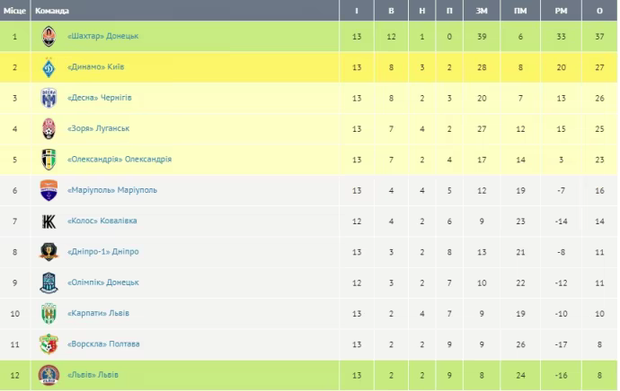Viewport: 620px width, 391px height.
Task: Open the «Ворскла» Полтава team page
Action: (x=103, y=344)
